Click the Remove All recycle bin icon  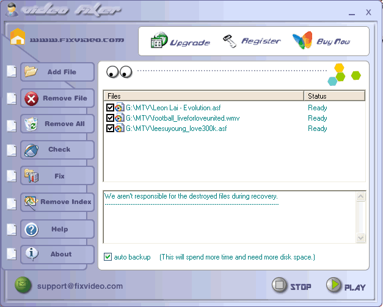point(31,124)
